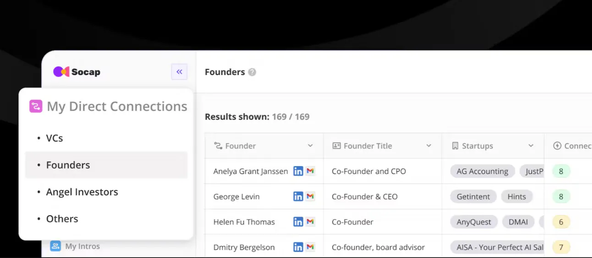The image size is (592, 258).
Task: Click the Founder Title column card icon
Action: pyautogui.click(x=336, y=146)
